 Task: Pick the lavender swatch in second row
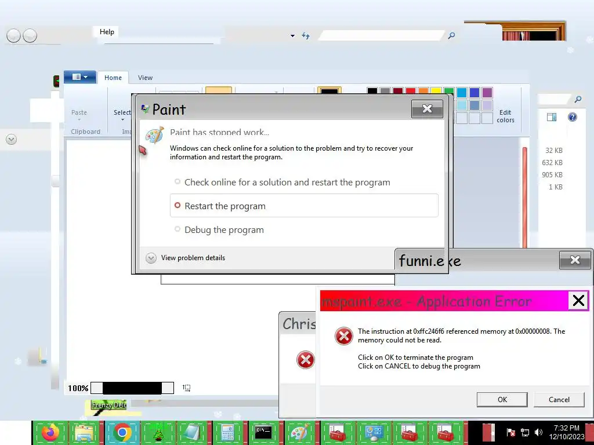click(487, 105)
